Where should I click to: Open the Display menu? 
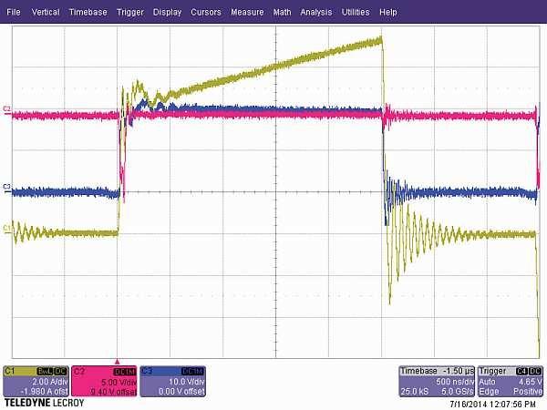167,13
